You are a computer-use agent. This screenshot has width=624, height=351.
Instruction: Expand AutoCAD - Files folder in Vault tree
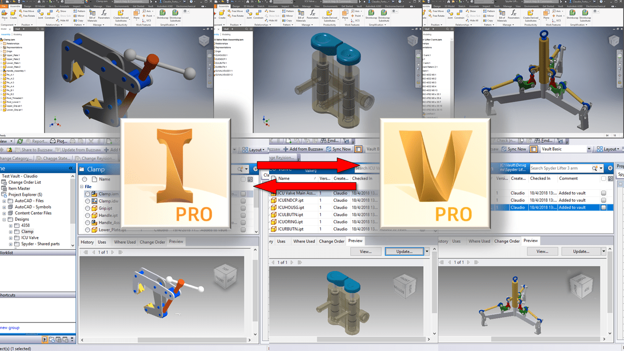pos(4,201)
